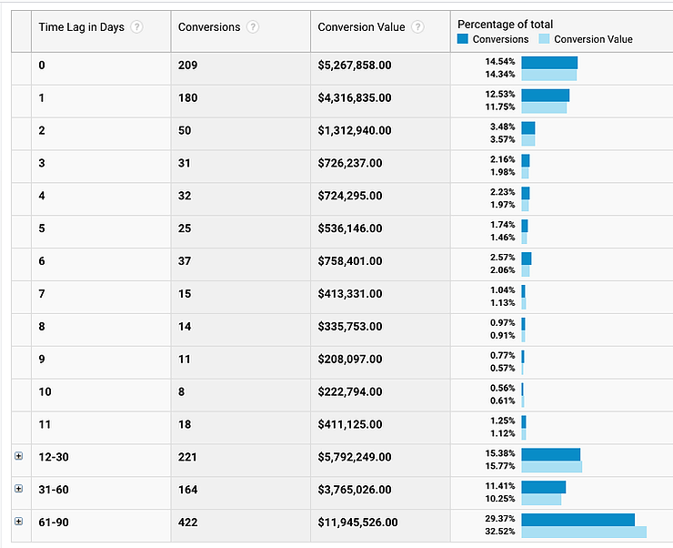Image resolution: width=673 pixels, height=548 pixels.
Task: Click the 29.37% conversions bar
Action: click(578, 519)
